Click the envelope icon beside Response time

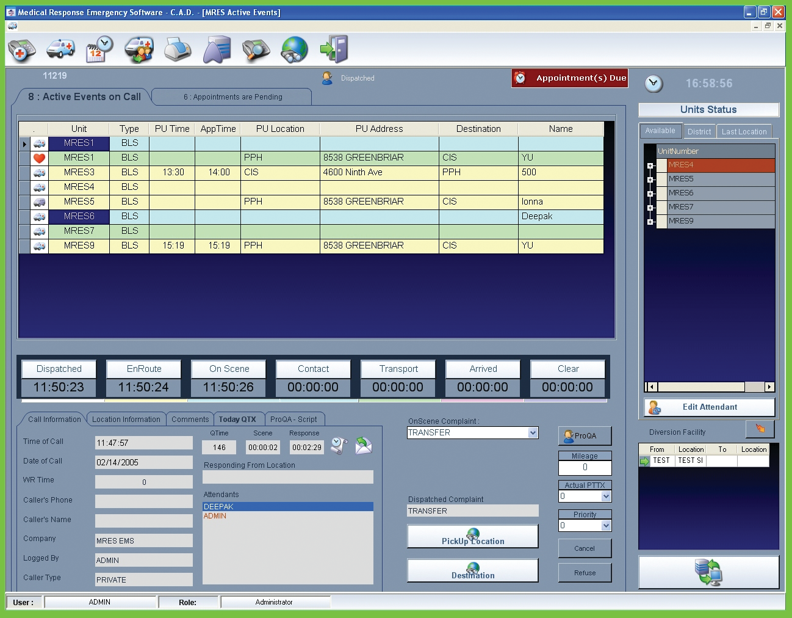pos(364,446)
